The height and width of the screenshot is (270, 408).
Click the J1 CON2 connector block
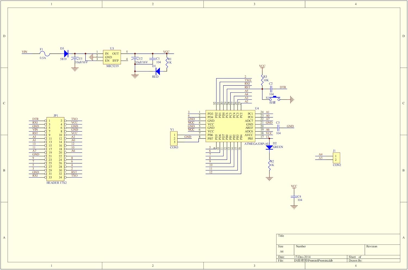336,158
